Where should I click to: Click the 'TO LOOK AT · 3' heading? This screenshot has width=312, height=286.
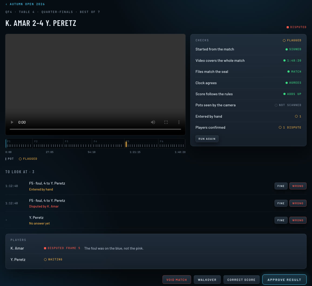pos(20,172)
